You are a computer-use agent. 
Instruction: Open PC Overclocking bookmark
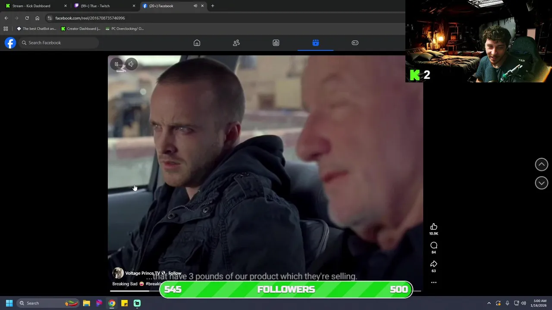125,29
